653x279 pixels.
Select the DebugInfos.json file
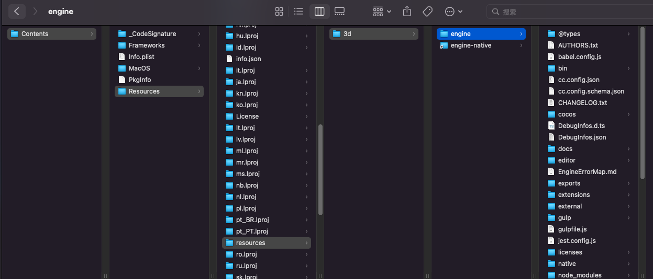click(589, 137)
